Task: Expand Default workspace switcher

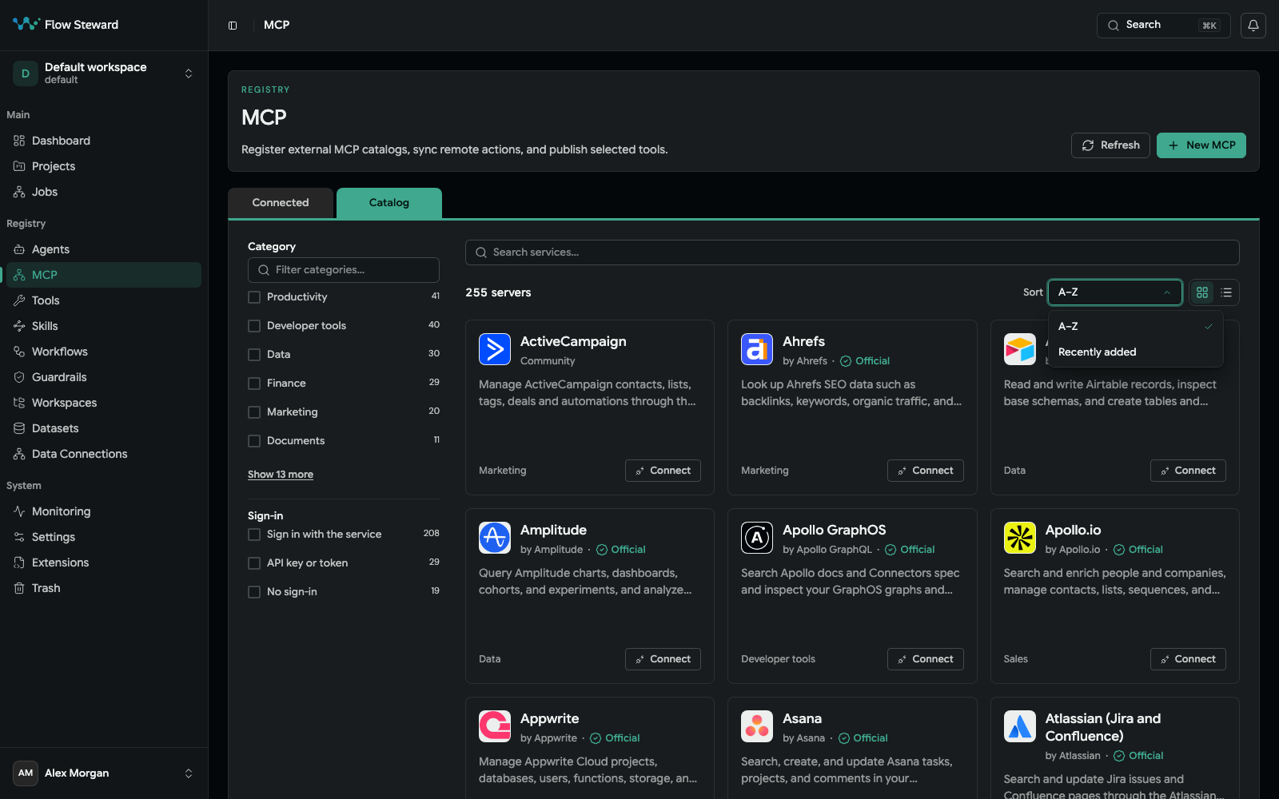Action: click(x=104, y=74)
